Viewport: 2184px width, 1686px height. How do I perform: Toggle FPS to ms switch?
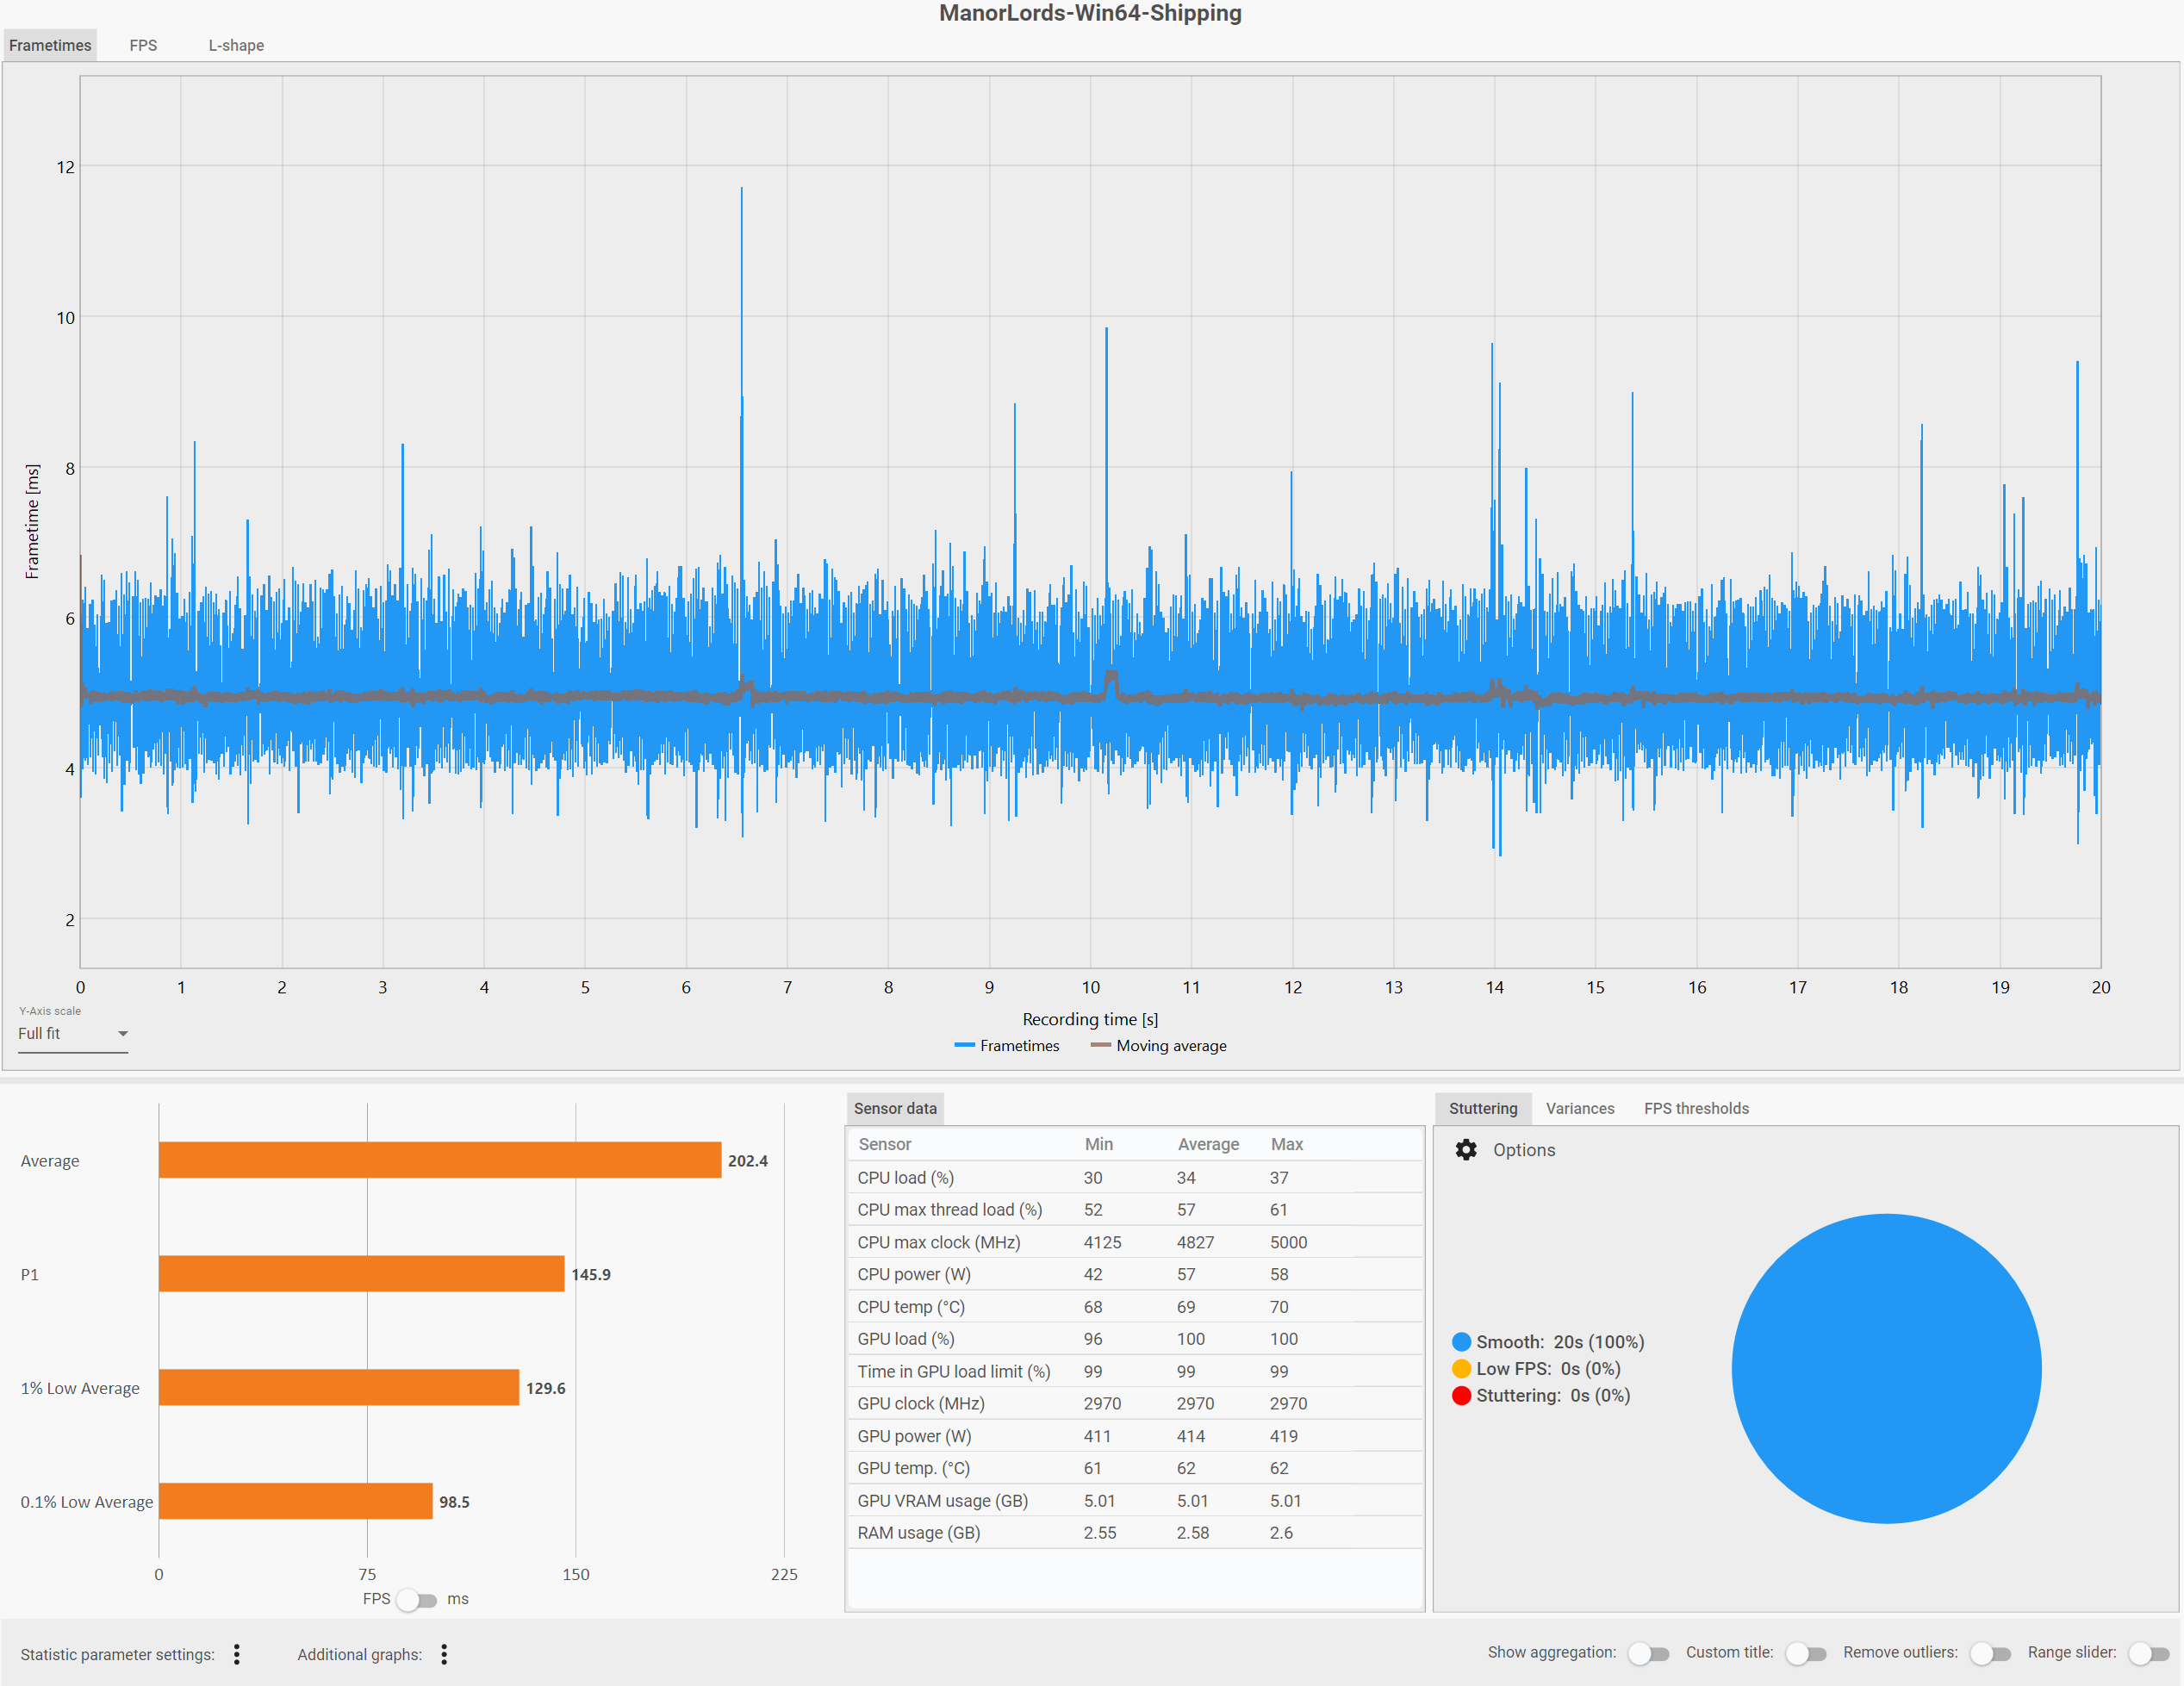click(416, 1599)
